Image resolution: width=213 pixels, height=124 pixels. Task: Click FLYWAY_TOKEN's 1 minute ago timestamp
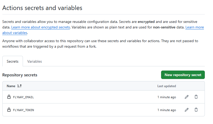coord(167,110)
